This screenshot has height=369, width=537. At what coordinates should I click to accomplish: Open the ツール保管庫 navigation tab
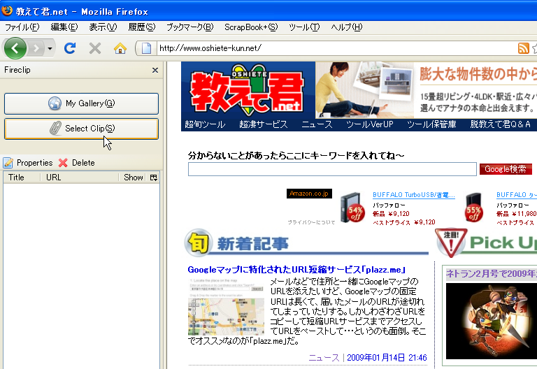[x=431, y=124]
